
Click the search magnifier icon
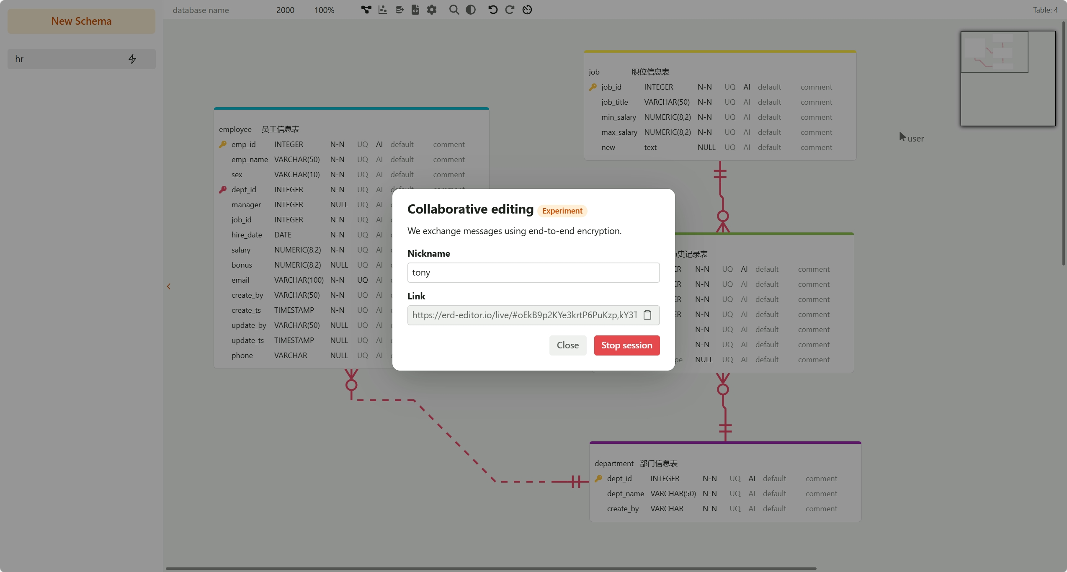[x=454, y=10]
